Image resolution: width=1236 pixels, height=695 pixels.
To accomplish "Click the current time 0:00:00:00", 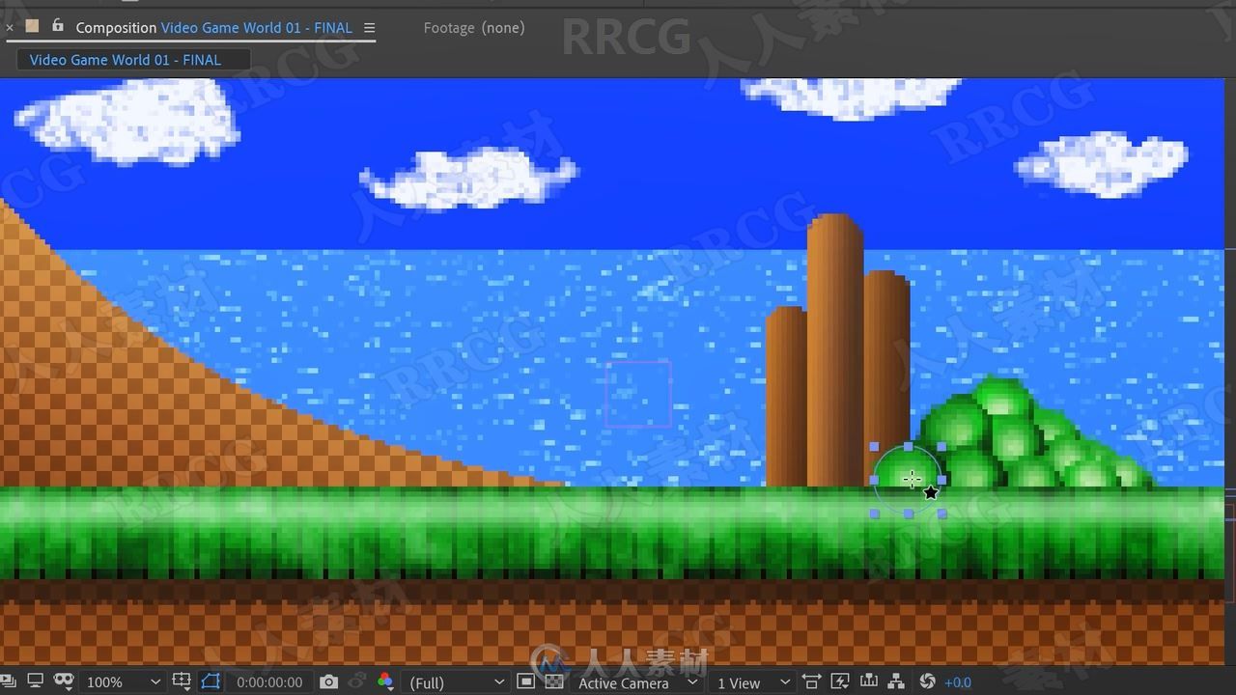I will (269, 682).
